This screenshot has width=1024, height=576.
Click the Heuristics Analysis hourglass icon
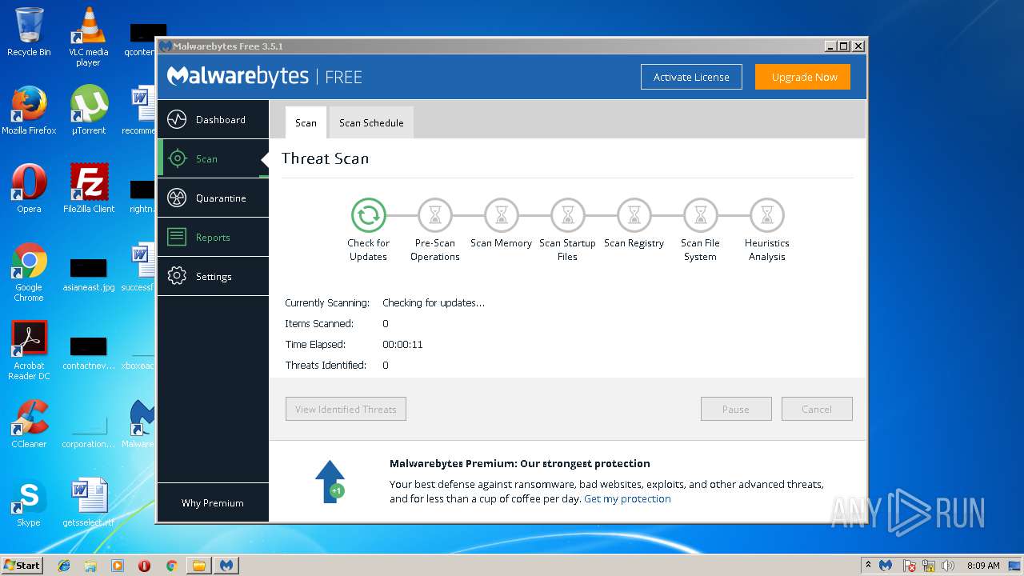coord(767,215)
